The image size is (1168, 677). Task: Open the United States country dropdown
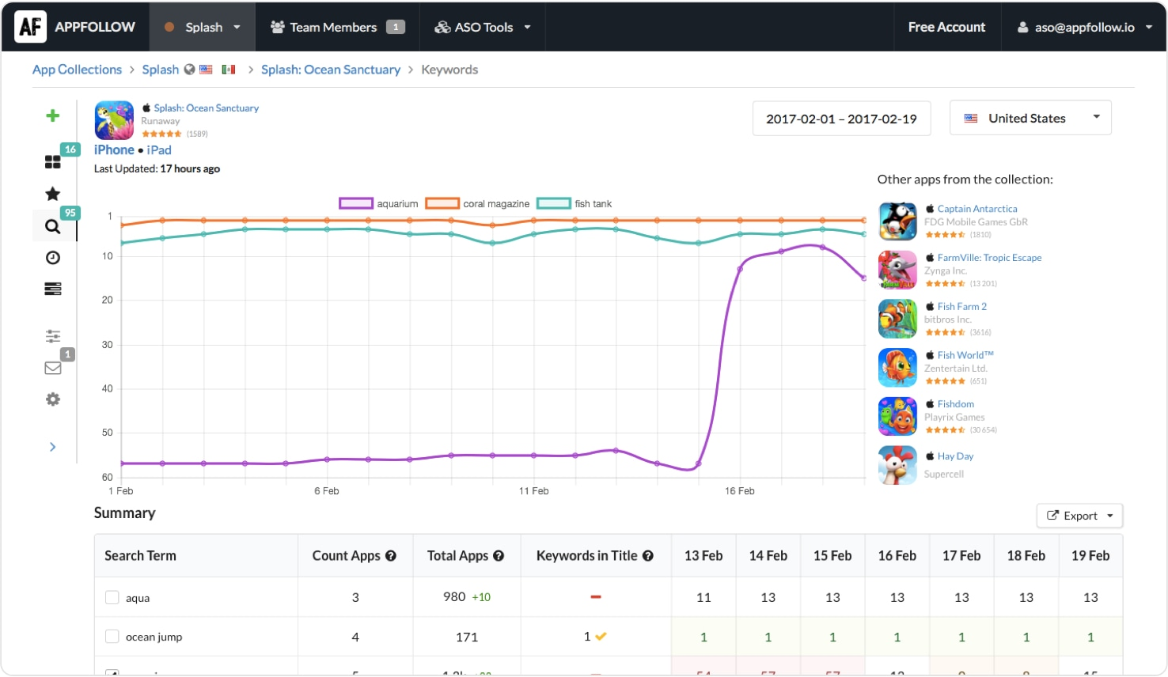tap(1030, 118)
